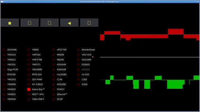Toggle the RF5C68 chip indicator
The height and width of the screenshot is (112, 200).
coord(4,75)
